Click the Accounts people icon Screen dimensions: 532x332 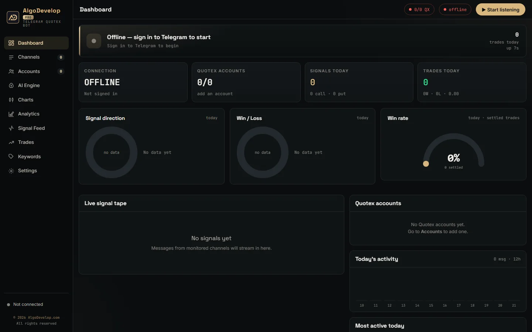11,72
